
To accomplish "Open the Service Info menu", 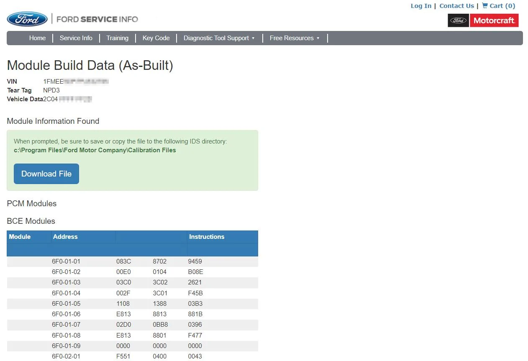I will 76,38.
